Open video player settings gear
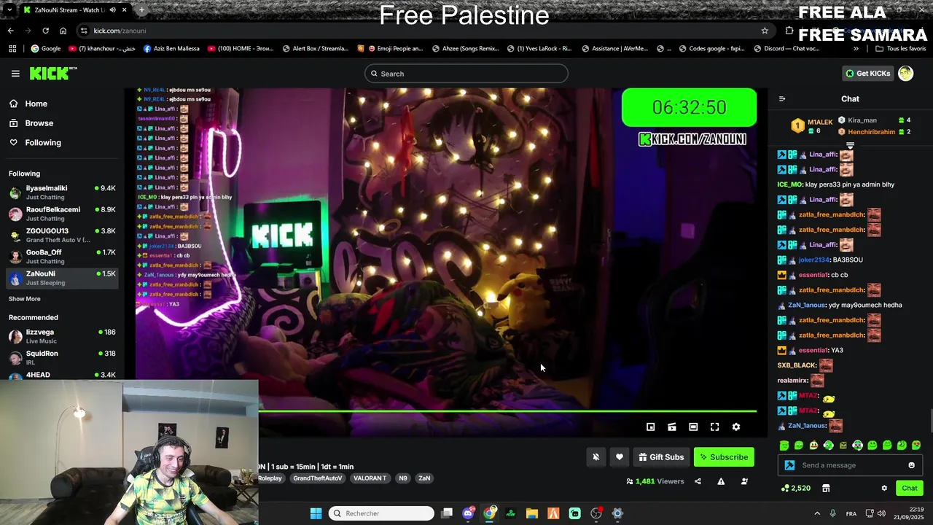This screenshot has height=525, width=933. coord(736,427)
